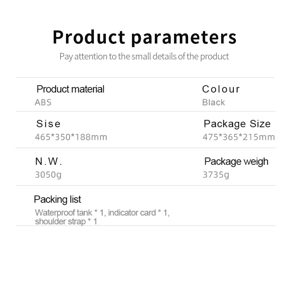This screenshot has height=290, width=290.
Task: Click the Waterproof tank packing item text
Action: (x=63, y=213)
